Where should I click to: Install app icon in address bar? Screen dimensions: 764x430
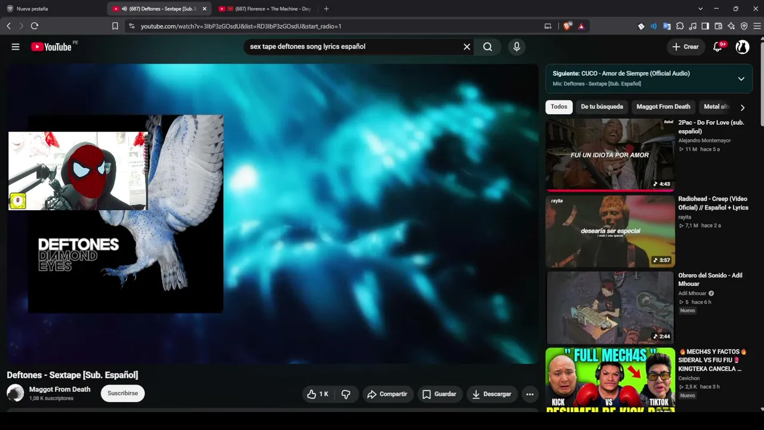[x=548, y=26]
